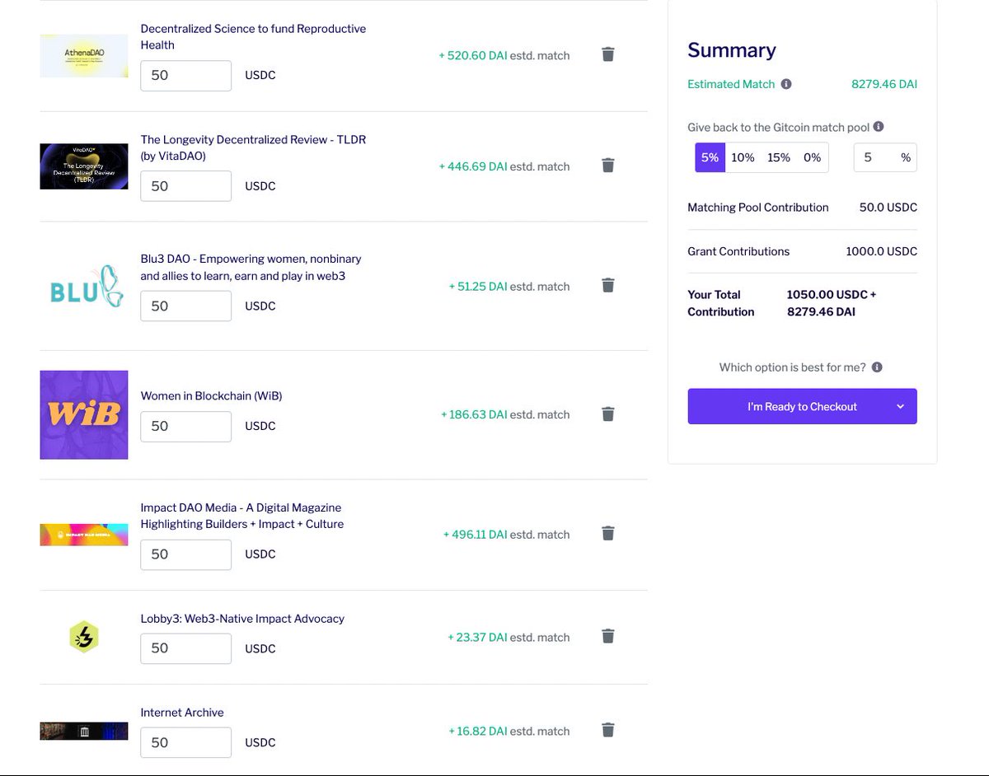Select the AthenaDAO donation amount field

pos(185,75)
